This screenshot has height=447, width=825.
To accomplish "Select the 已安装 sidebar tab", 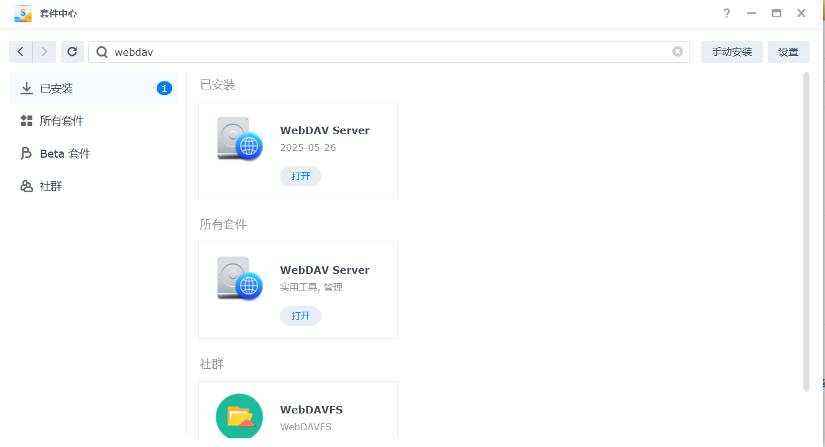I will tap(93, 89).
